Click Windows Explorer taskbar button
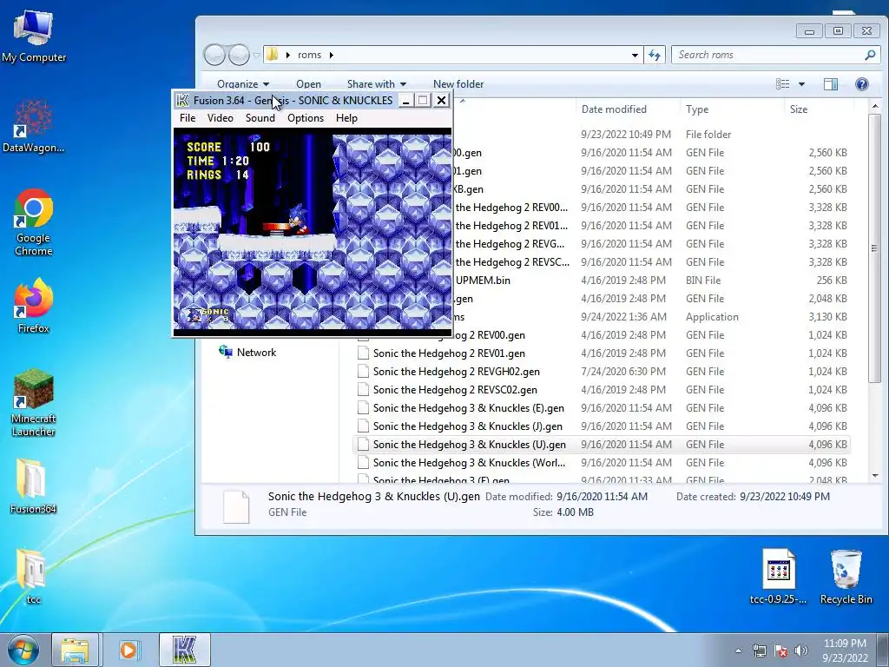The width and height of the screenshot is (889, 667). coord(75,650)
